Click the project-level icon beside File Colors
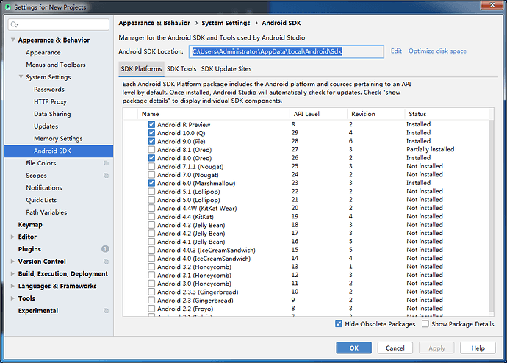The image size is (507, 363). click(x=106, y=163)
